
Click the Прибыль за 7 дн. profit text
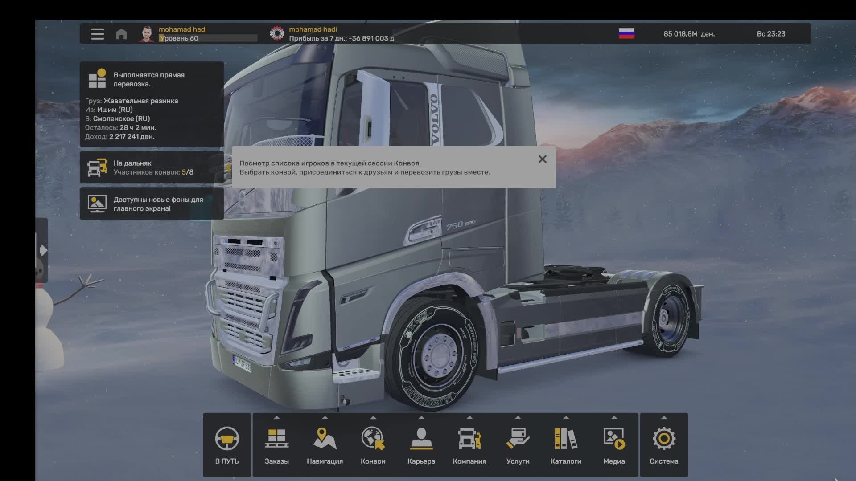(342, 38)
